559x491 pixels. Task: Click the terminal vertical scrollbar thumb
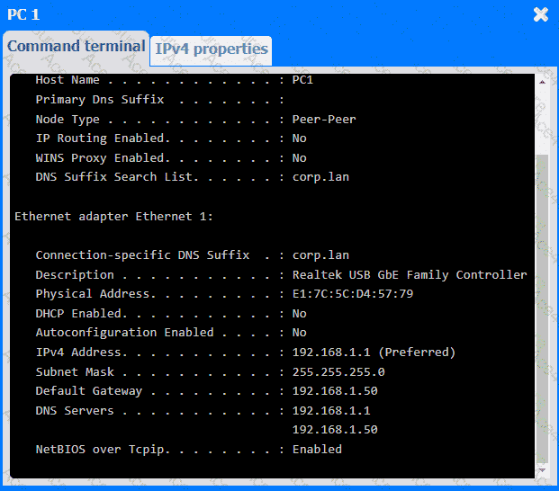tap(541, 306)
